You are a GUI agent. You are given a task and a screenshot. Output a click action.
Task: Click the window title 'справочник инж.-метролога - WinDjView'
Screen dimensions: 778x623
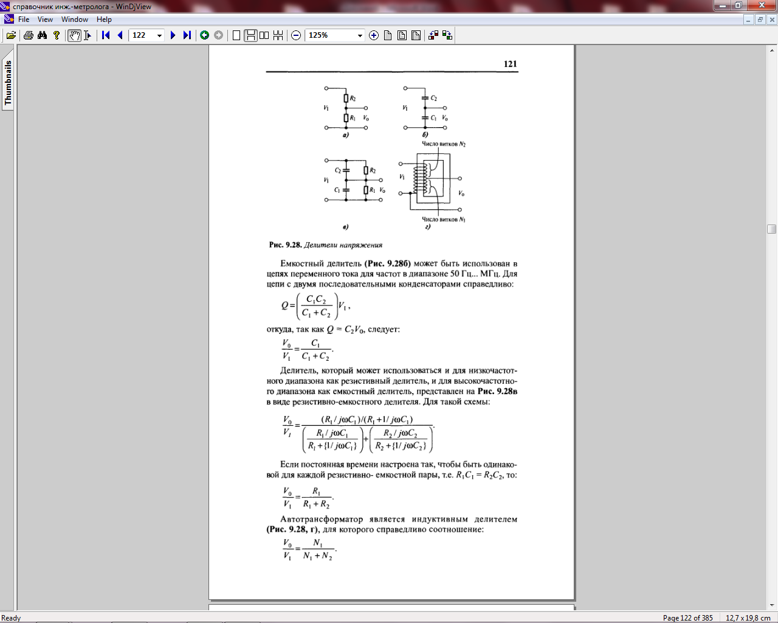coord(82,6)
